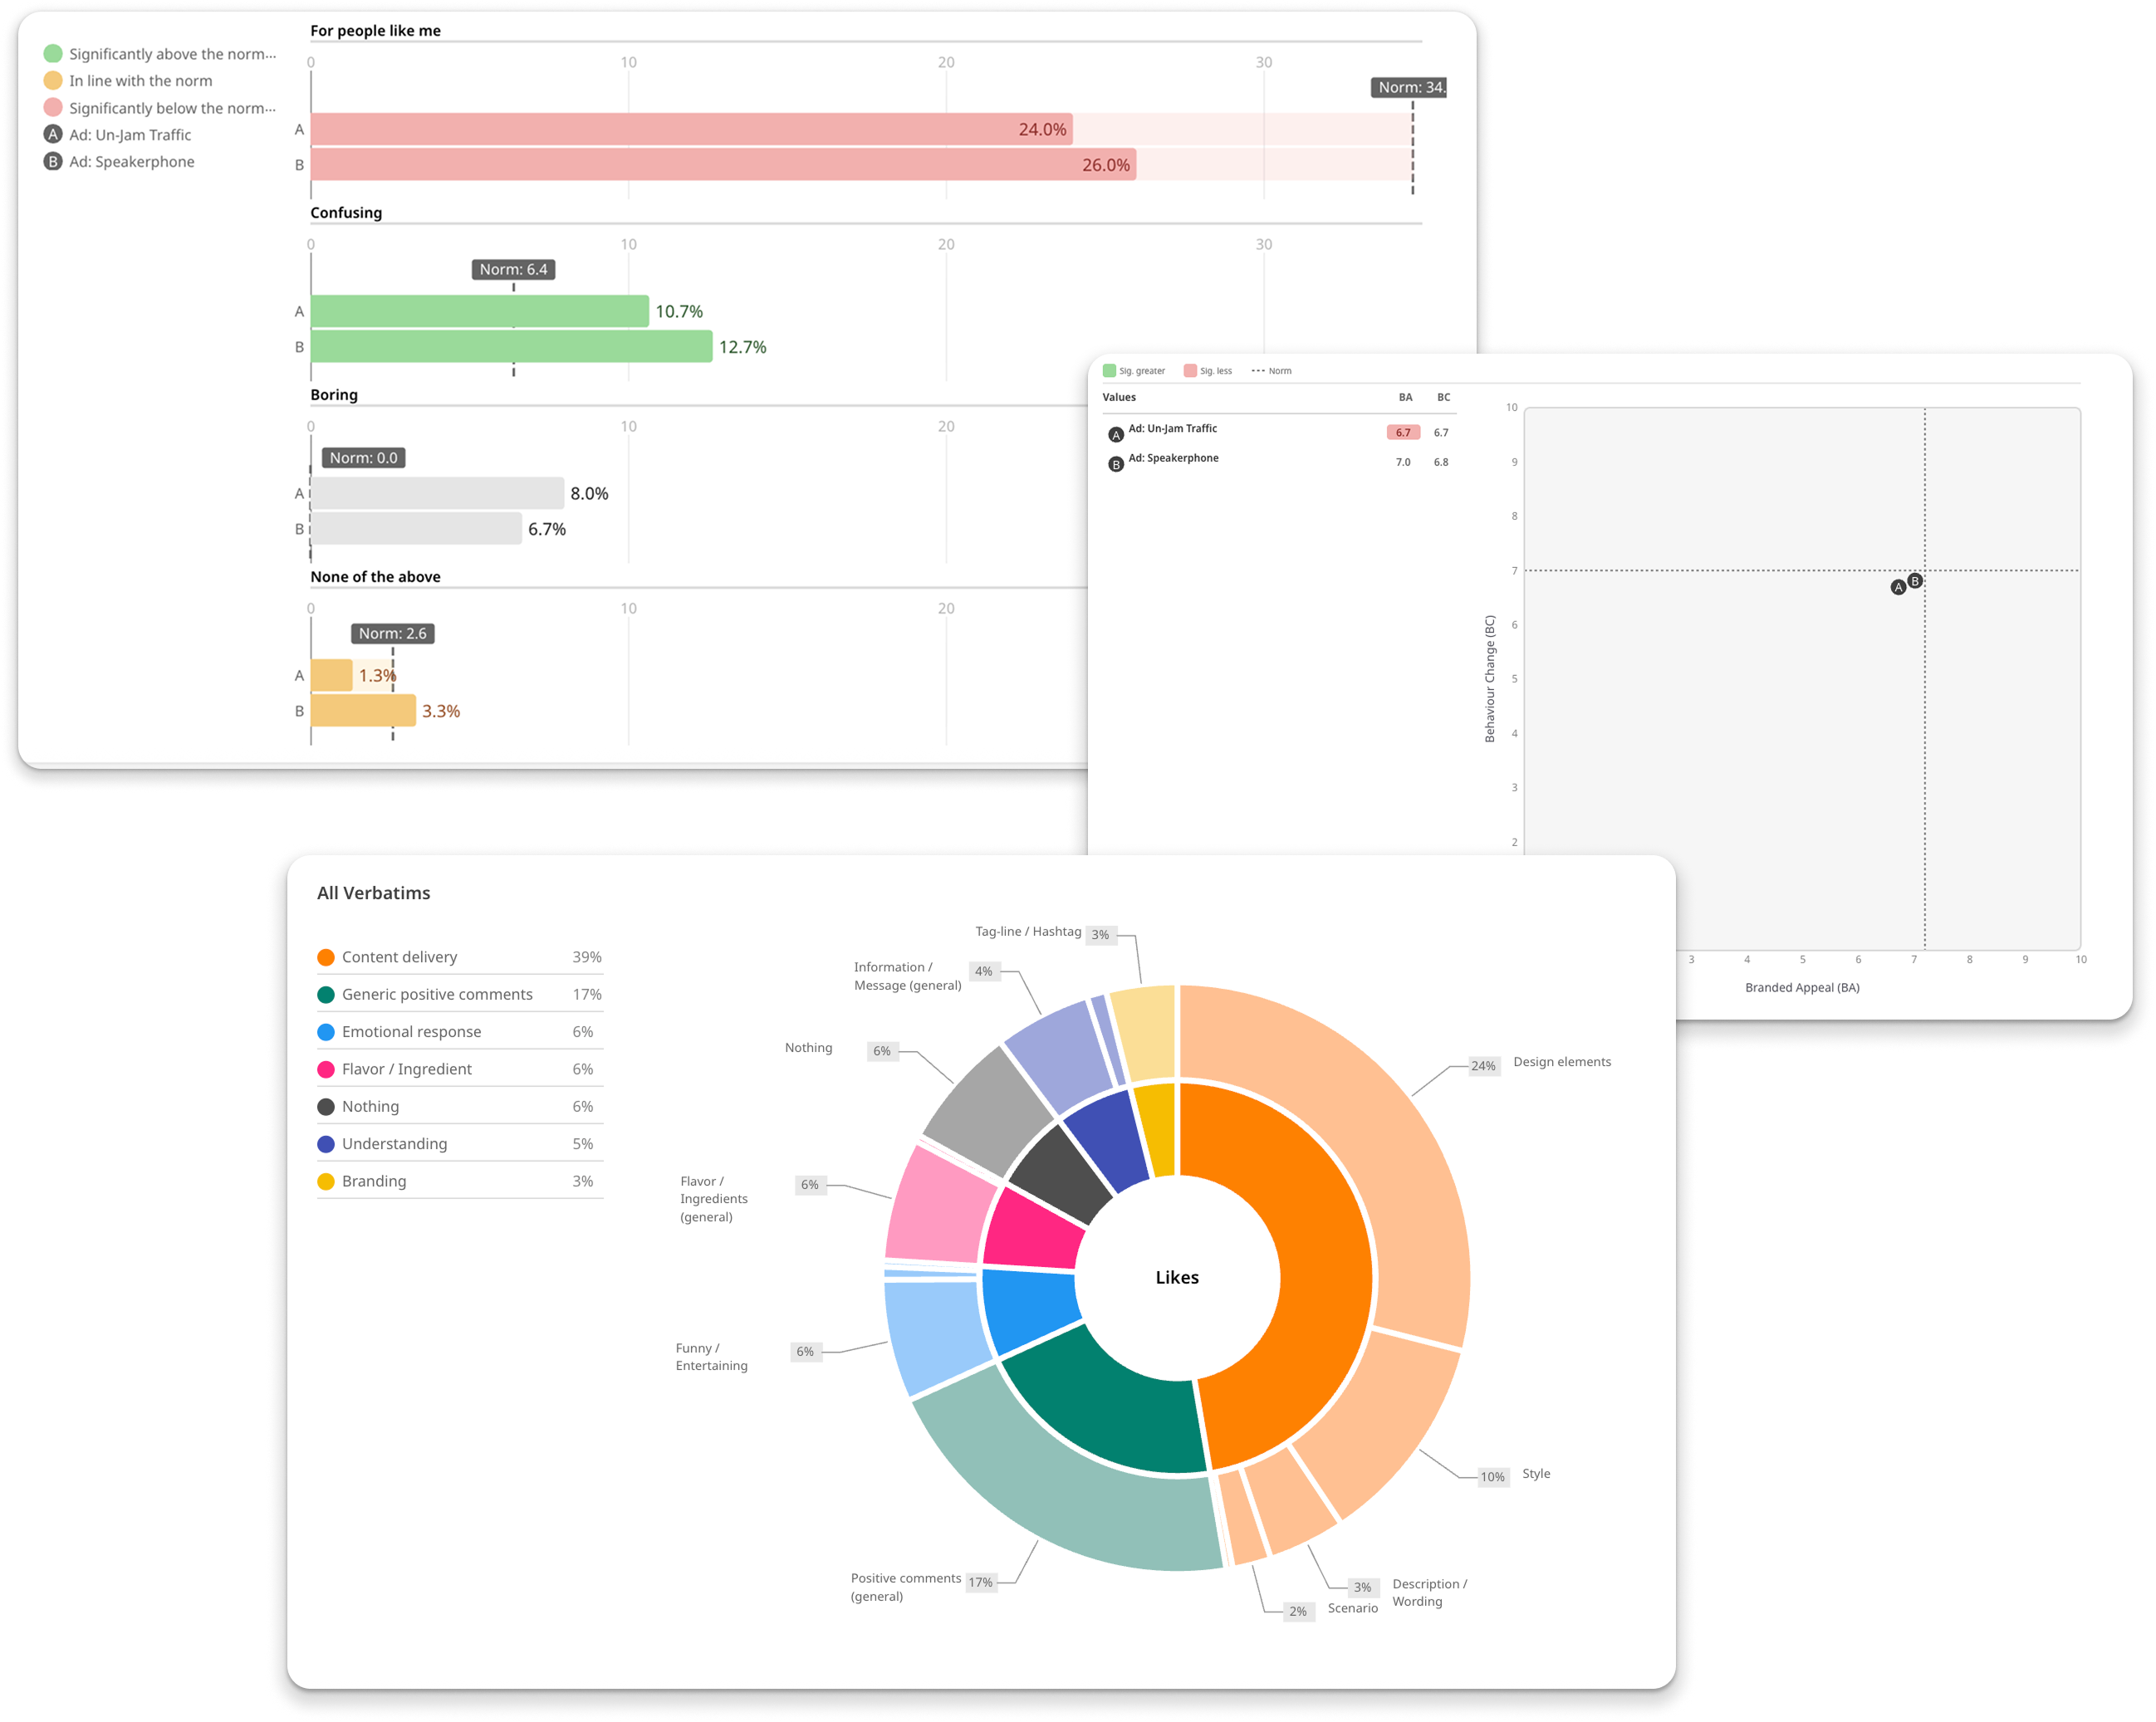Click the A badge in the Values table
The height and width of the screenshot is (1722, 2156).
click(1116, 435)
